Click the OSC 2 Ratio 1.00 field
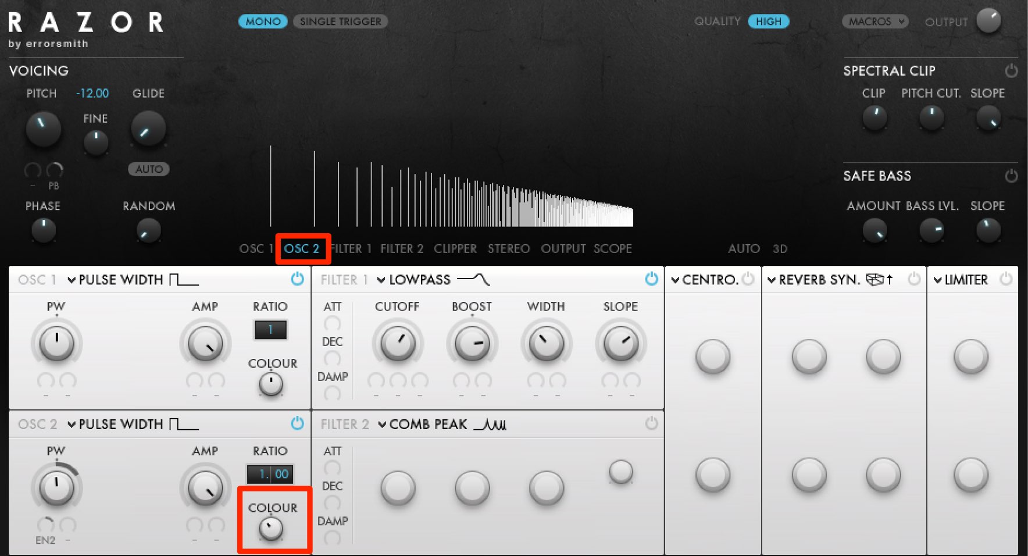 270,474
